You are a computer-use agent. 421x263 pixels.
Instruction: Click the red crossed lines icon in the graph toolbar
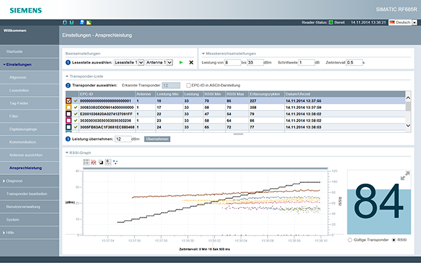click(94, 162)
